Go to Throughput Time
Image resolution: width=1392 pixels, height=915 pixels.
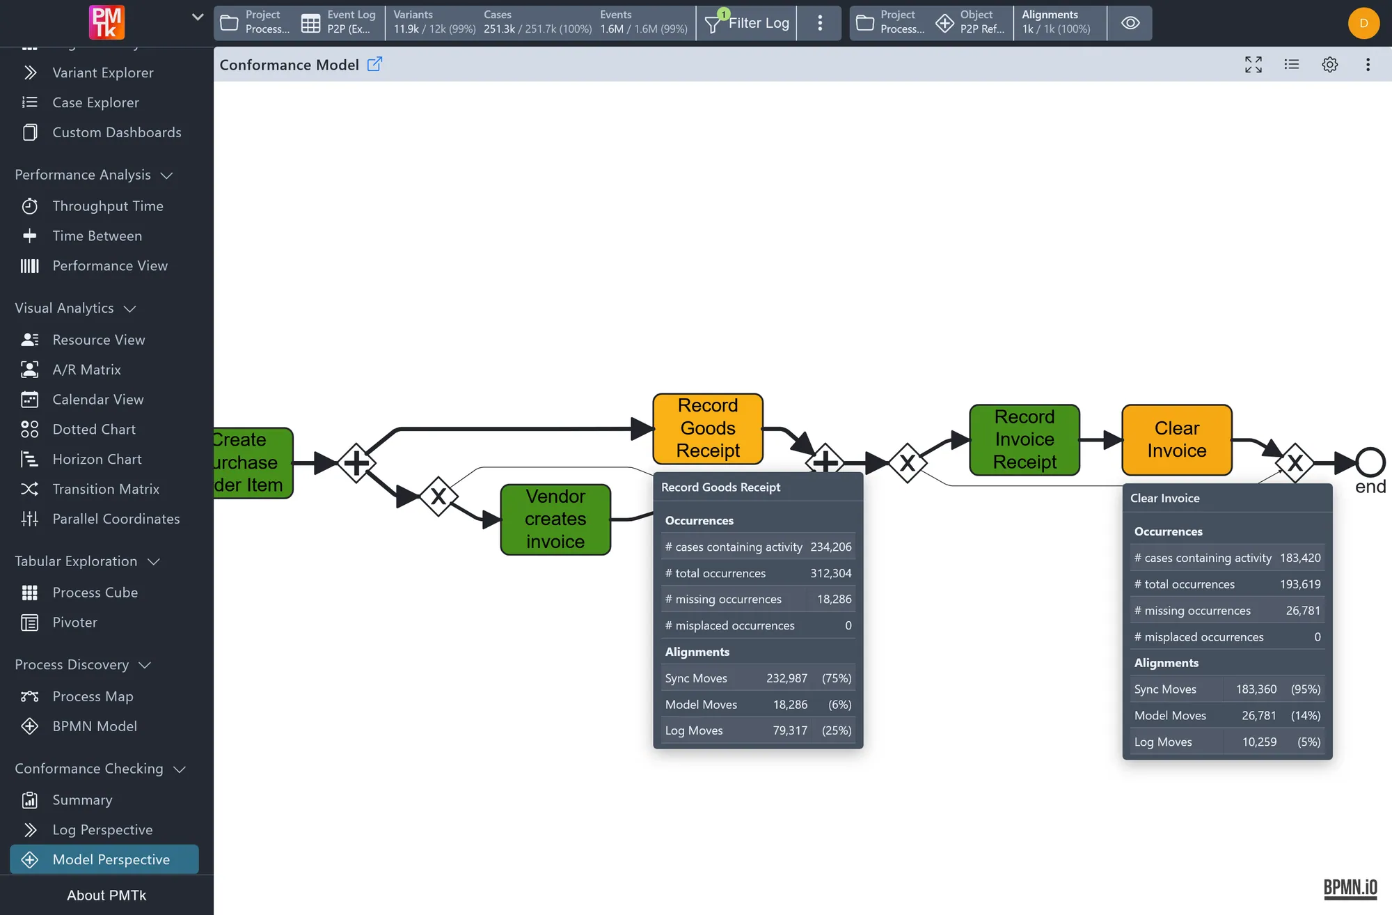(108, 206)
